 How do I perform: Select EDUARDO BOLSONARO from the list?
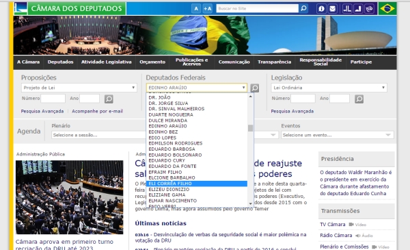coord(175,155)
